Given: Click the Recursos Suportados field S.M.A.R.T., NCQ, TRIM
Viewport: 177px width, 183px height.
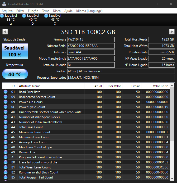Looking at the screenshot, I should [x=121, y=78].
